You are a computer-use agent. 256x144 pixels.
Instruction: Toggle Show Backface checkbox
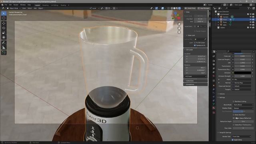click(x=234, y=115)
